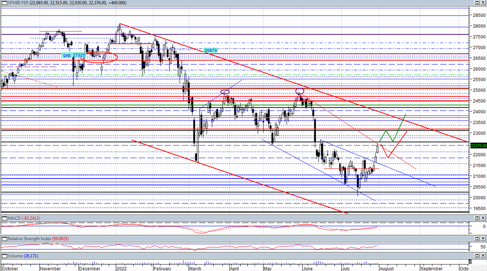
Task: Click the 2022 year label on time axis
Action: click(x=121, y=269)
